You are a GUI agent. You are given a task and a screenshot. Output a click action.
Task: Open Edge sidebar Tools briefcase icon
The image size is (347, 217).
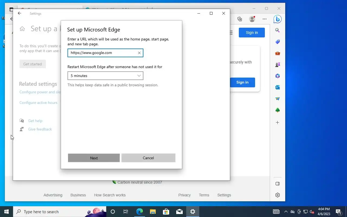[x=277, y=53]
